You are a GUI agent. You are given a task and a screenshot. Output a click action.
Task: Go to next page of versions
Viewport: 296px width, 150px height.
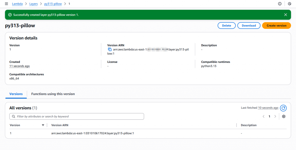click(x=275, y=117)
